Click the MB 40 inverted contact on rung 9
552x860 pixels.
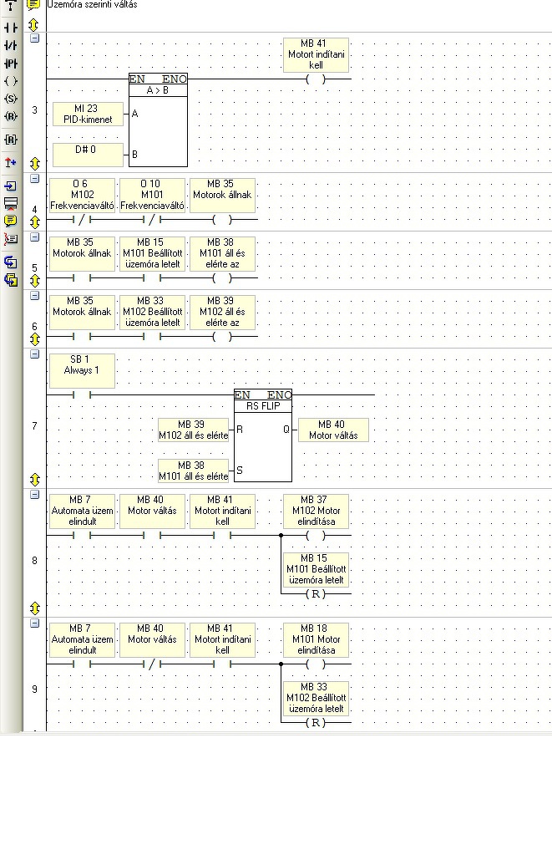click(152, 664)
